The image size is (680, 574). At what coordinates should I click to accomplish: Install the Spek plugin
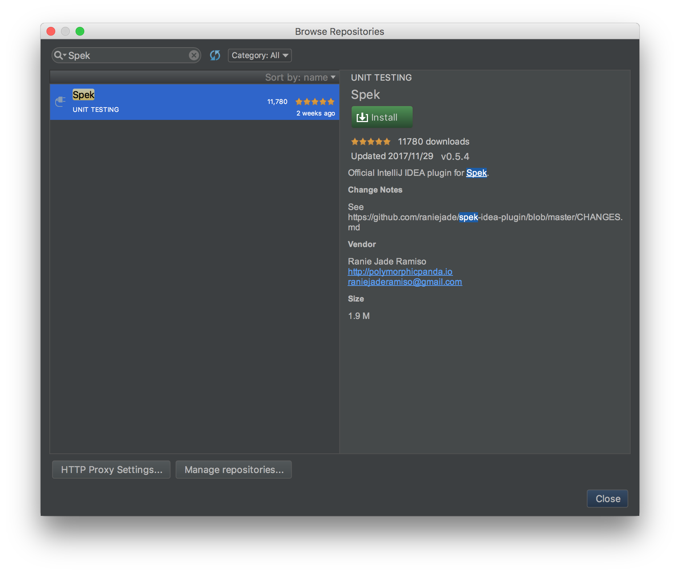click(382, 117)
